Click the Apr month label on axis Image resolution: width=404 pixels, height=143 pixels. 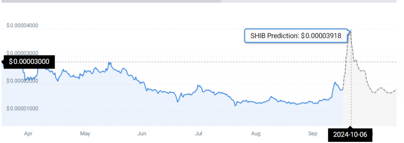coord(28,134)
